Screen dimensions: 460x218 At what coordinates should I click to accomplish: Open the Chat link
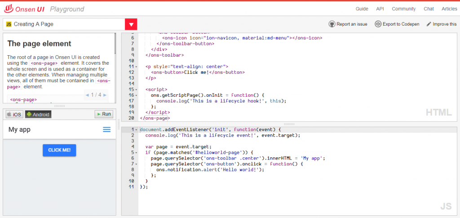[429, 9]
